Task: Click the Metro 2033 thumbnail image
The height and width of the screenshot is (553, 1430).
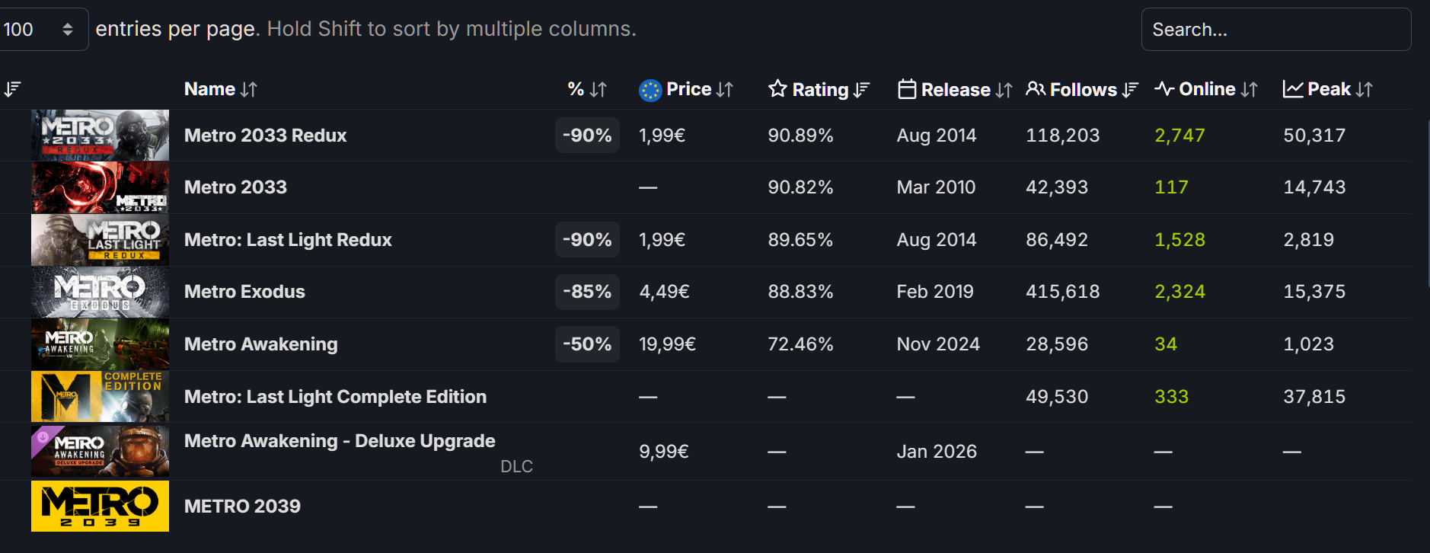Action: point(100,187)
